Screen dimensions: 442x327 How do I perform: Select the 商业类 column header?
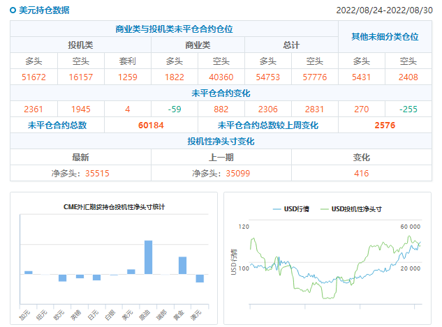(x=198, y=45)
